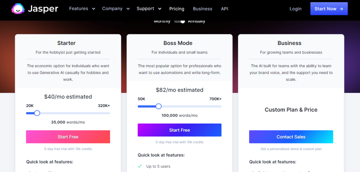The image size is (360, 172).
Task: Click For the hobbyist just getting started
Action: pyautogui.click(x=68, y=52)
